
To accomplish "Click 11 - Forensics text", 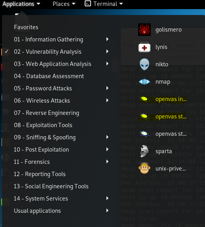I will click(x=32, y=162).
